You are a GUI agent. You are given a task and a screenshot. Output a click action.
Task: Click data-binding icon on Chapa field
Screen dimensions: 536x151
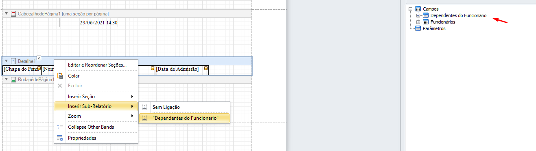(x=39, y=68)
